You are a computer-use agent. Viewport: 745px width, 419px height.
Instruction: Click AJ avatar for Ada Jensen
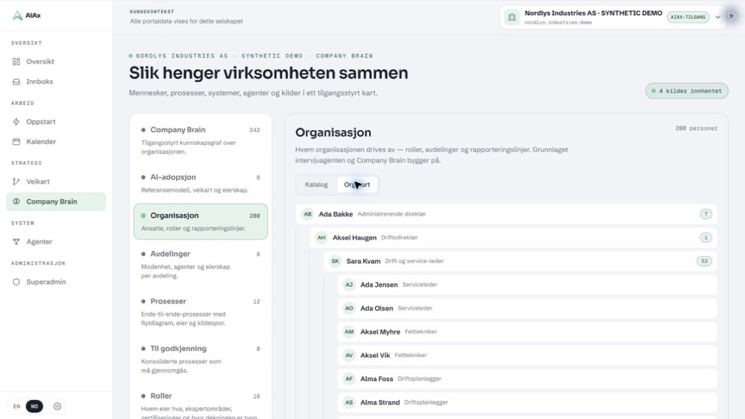point(349,285)
